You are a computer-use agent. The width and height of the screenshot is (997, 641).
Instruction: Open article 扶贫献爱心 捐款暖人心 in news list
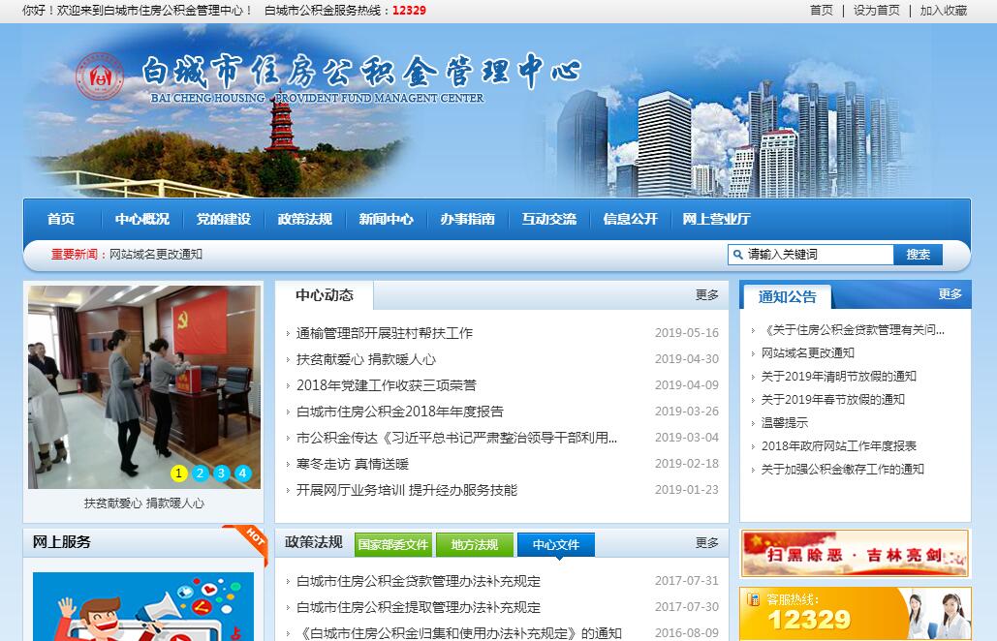coord(366,359)
